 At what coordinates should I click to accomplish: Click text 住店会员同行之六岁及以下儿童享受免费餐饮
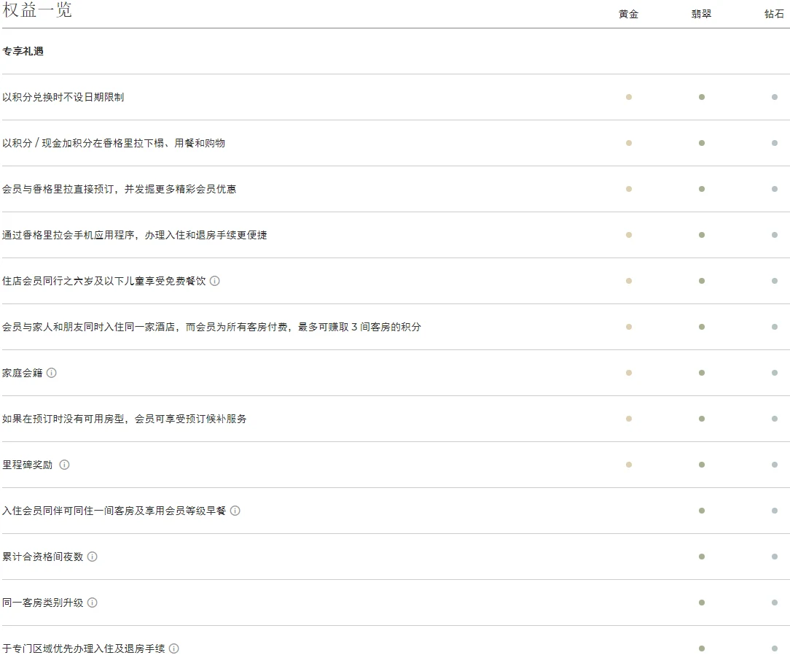click(103, 281)
